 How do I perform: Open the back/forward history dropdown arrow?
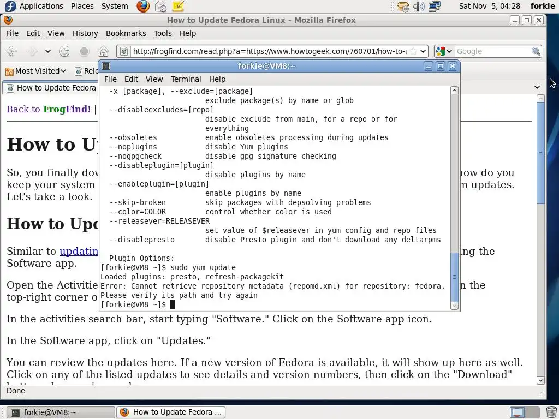48,51
